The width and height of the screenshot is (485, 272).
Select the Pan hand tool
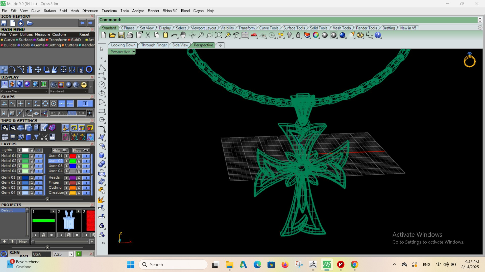183,35
